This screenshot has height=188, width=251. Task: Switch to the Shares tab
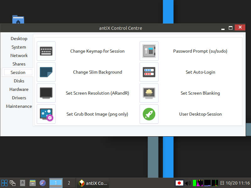click(19, 64)
